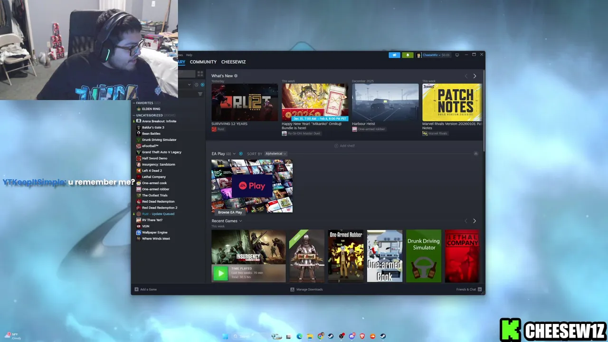The image size is (608, 342).
Task: Select Bean Battles in library list
Action: point(151,133)
